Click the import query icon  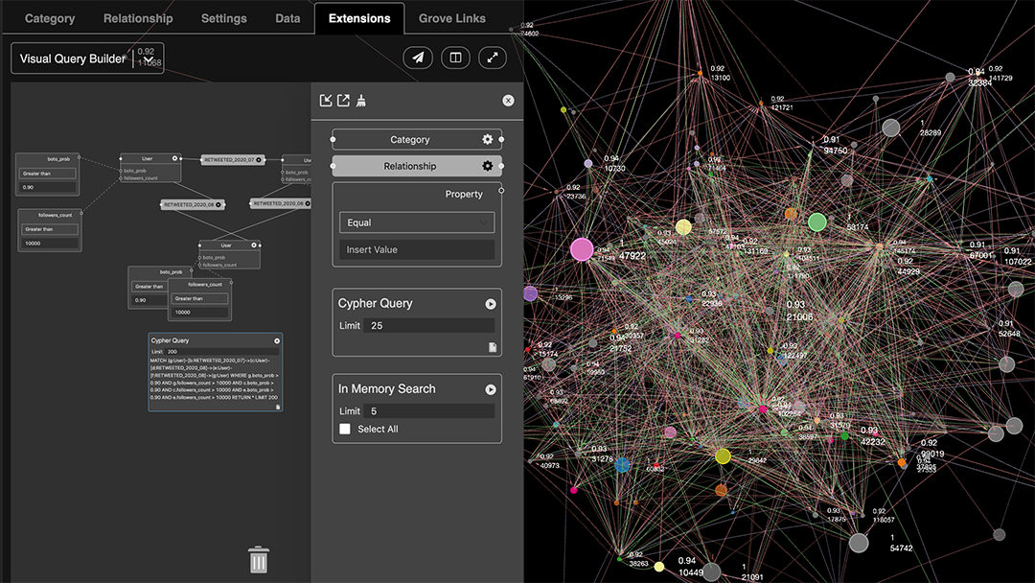coord(326,101)
